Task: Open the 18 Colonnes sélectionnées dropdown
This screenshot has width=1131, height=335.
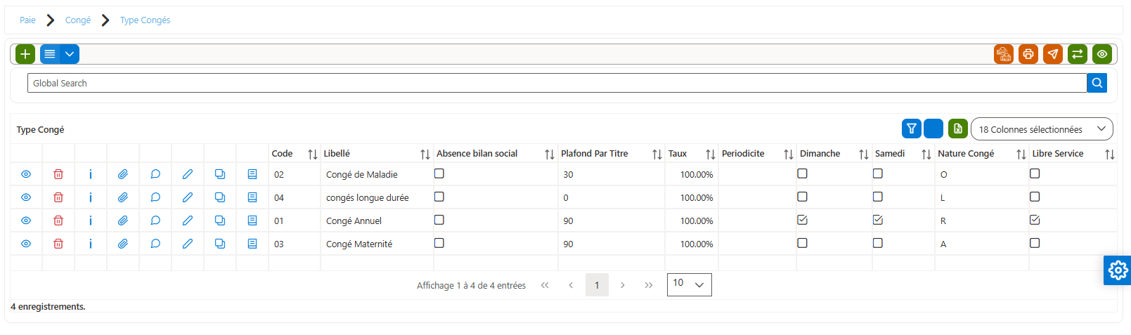Action: [1042, 129]
